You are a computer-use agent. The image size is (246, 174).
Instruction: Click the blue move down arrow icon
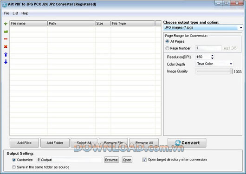6,62
